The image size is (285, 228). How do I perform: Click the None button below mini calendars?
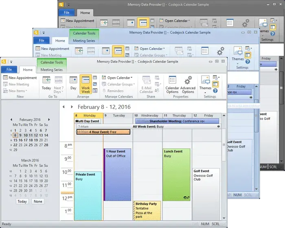tap(38, 201)
